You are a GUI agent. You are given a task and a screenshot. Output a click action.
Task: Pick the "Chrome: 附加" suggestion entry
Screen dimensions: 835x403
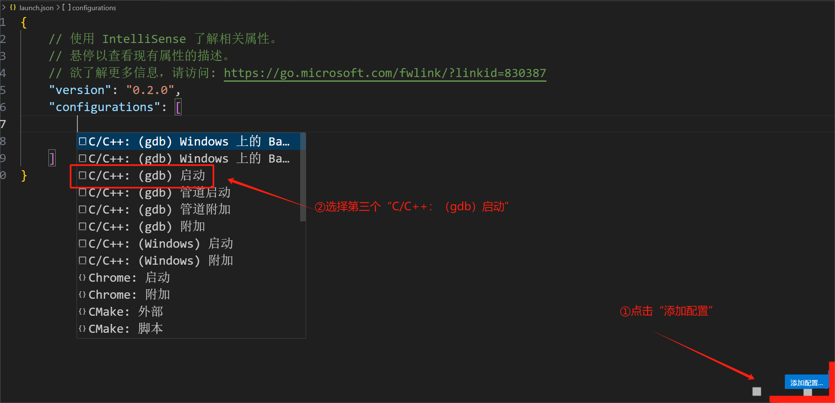click(x=129, y=294)
